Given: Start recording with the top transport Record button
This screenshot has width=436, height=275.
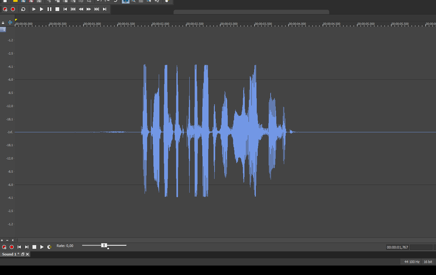Looking at the screenshot, I should tap(13, 9).
